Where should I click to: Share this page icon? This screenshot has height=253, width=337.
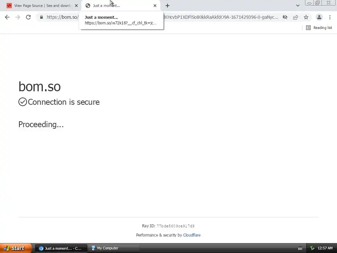pos(296,17)
